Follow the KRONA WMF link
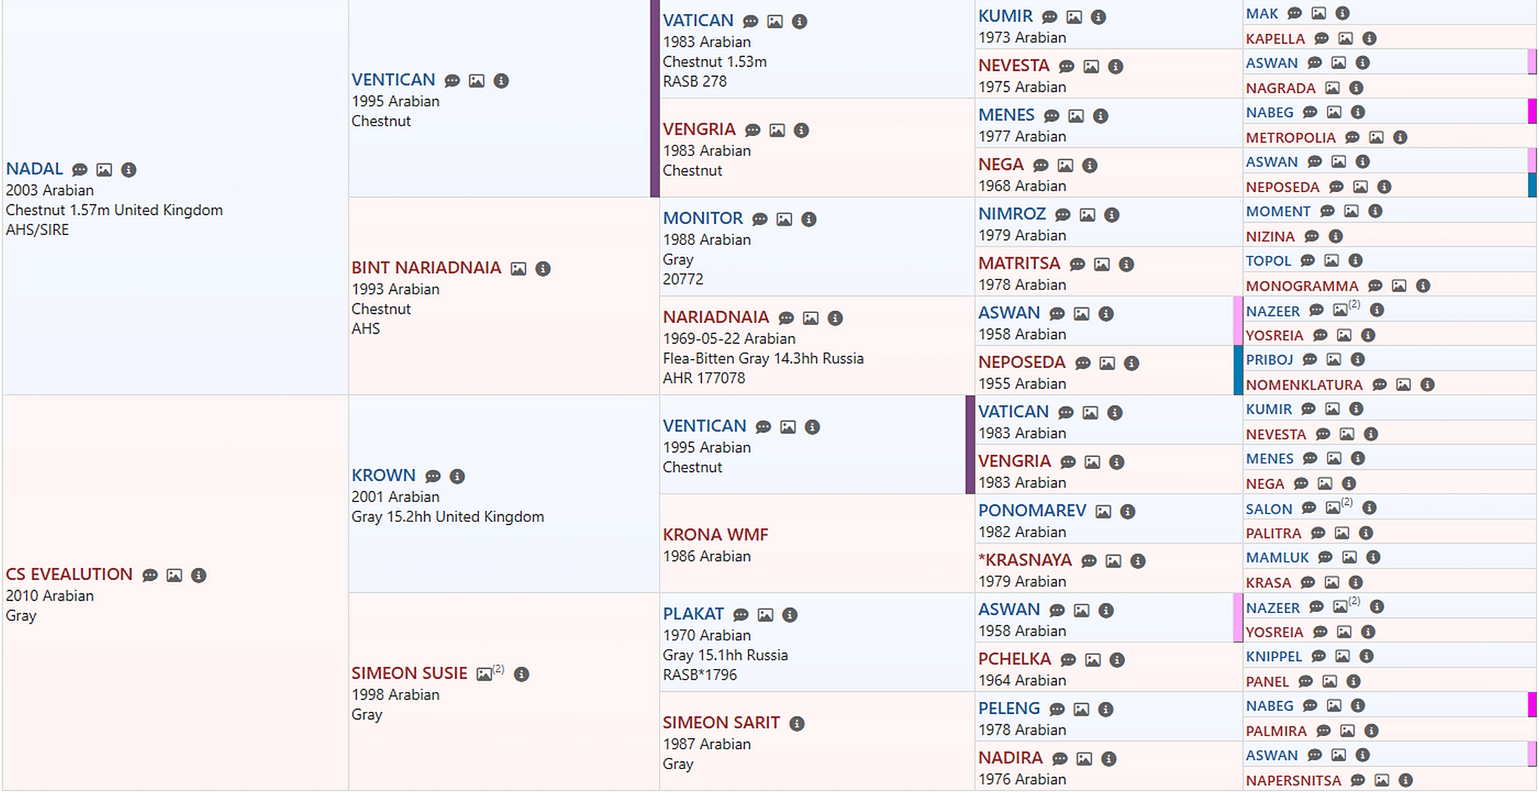The image size is (1539, 793). pos(715,535)
